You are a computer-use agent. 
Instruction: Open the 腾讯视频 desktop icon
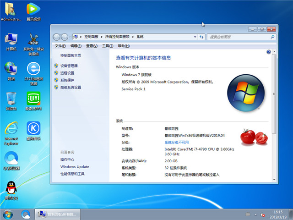[33, 9]
